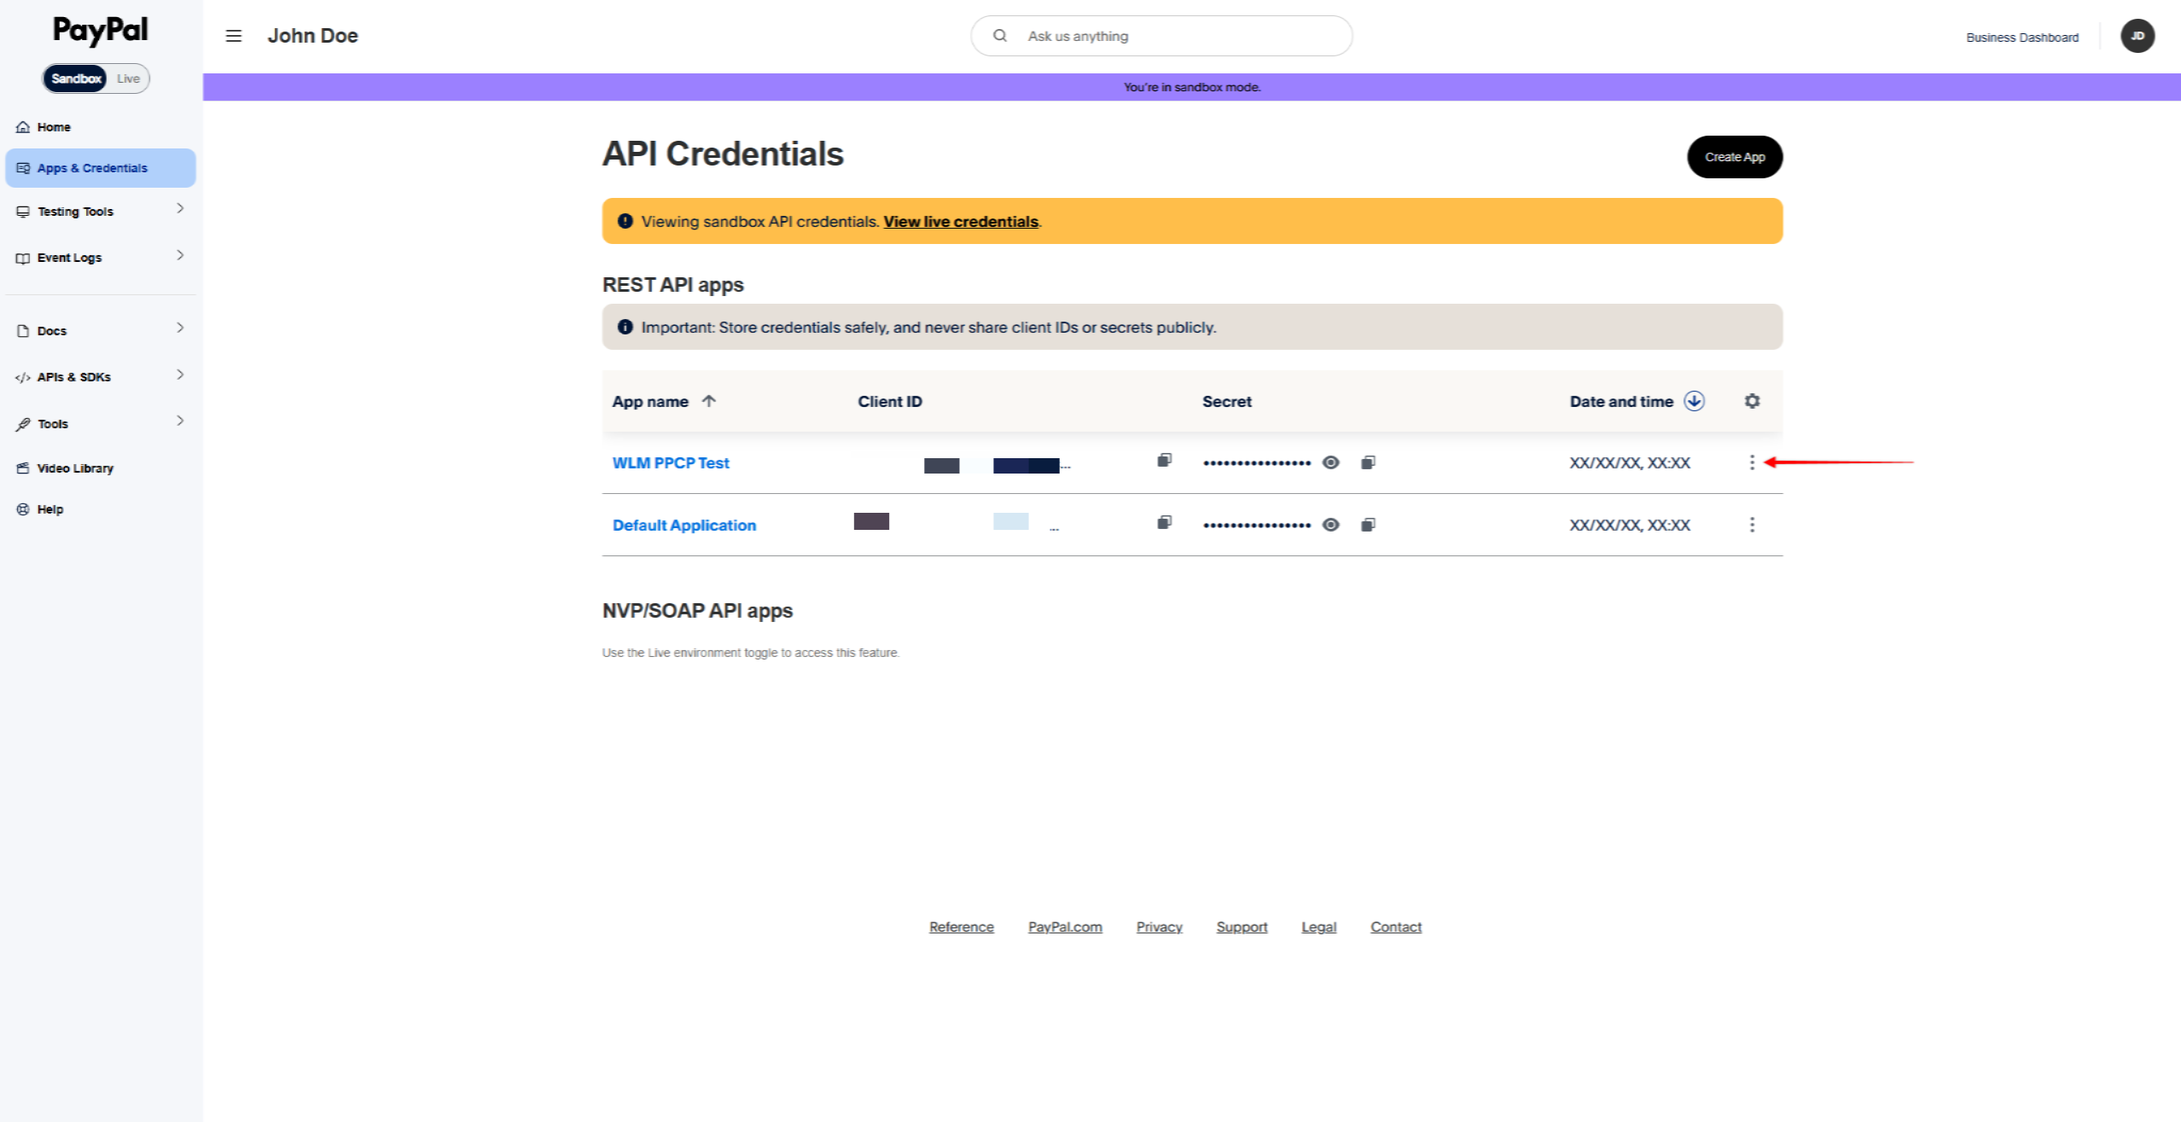The image size is (2181, 1122).
Task: Click the Ask us anything search field
Action: click(x=1161, y=36)
